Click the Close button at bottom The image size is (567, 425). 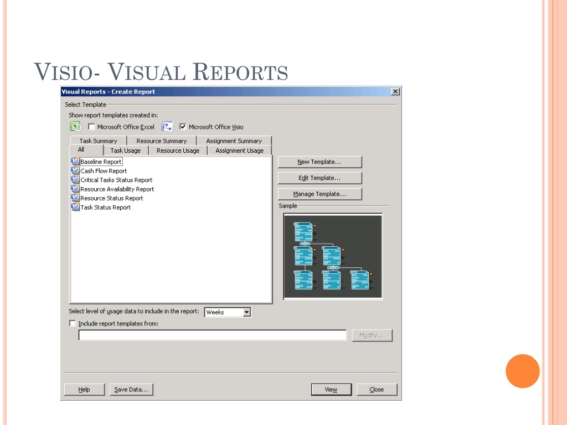tap(377, 390)
